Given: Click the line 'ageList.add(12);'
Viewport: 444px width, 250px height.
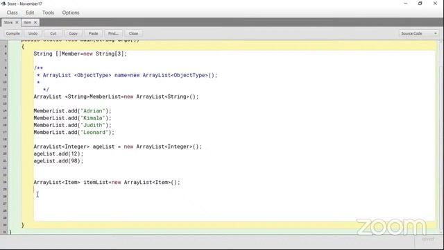Looking at the screenshot, I should coord(58,153).
